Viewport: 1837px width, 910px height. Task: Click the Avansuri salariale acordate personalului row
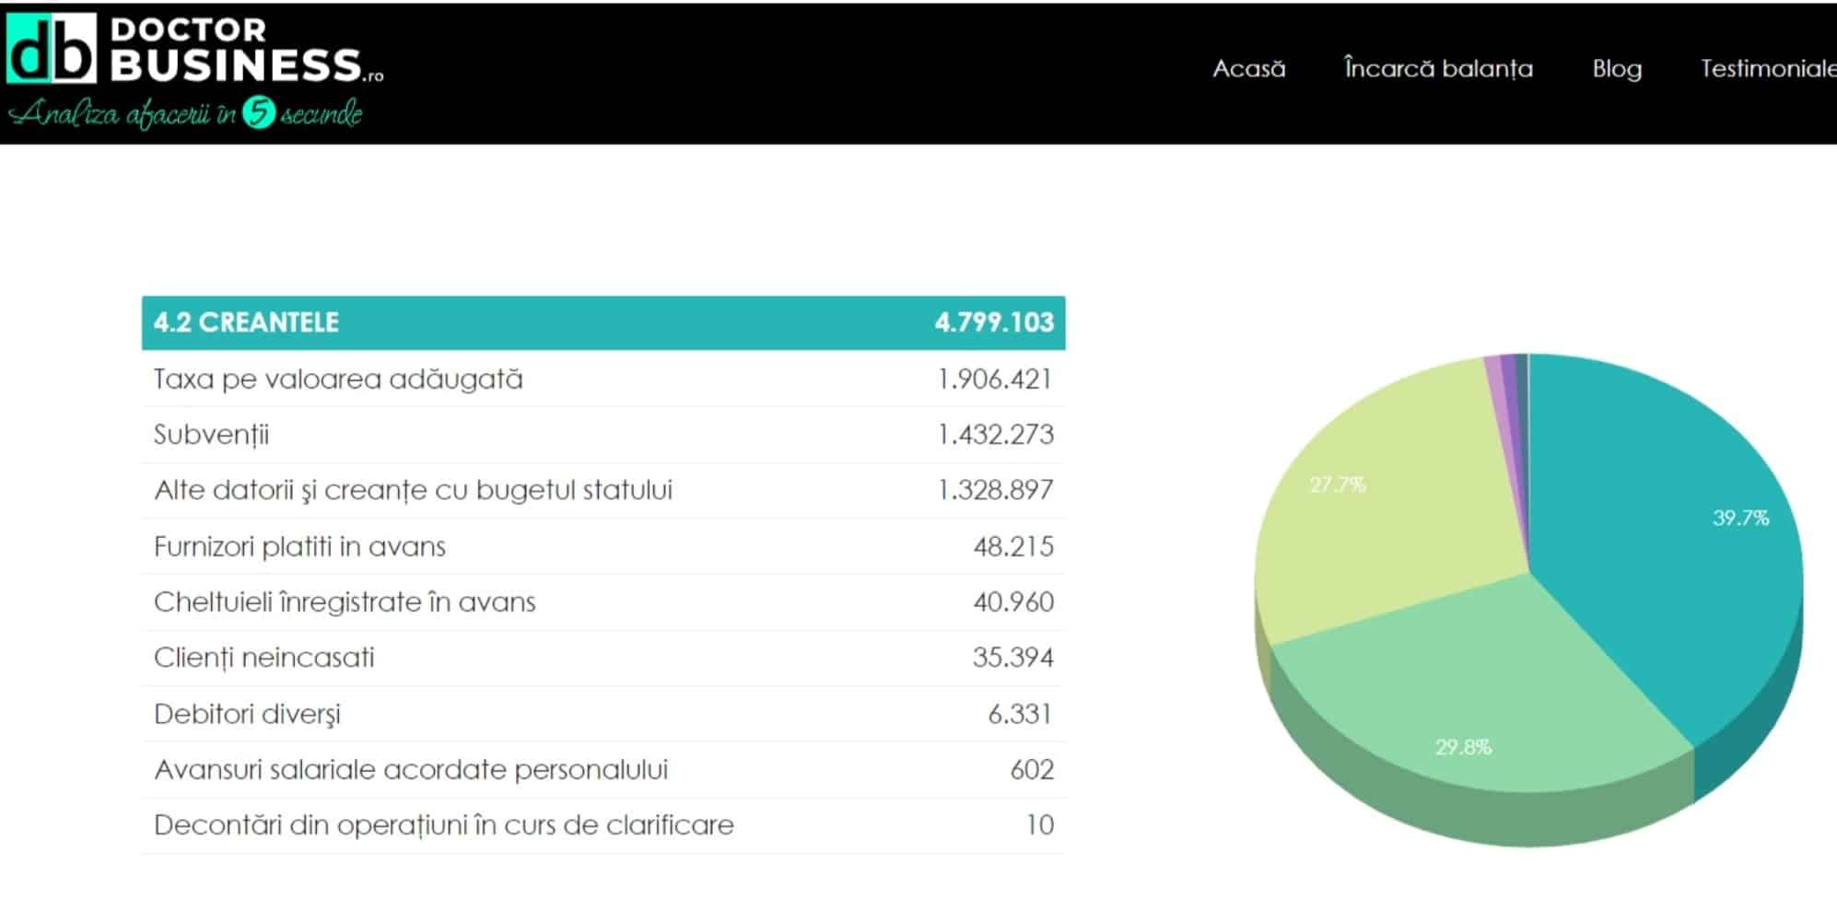[x=603, y=770]
